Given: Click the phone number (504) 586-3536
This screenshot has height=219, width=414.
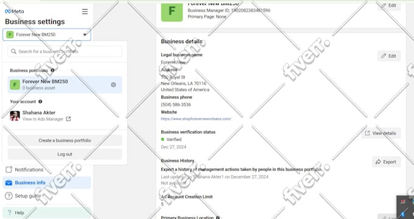Looking at the screenshot, I should [x=176, y=105].
